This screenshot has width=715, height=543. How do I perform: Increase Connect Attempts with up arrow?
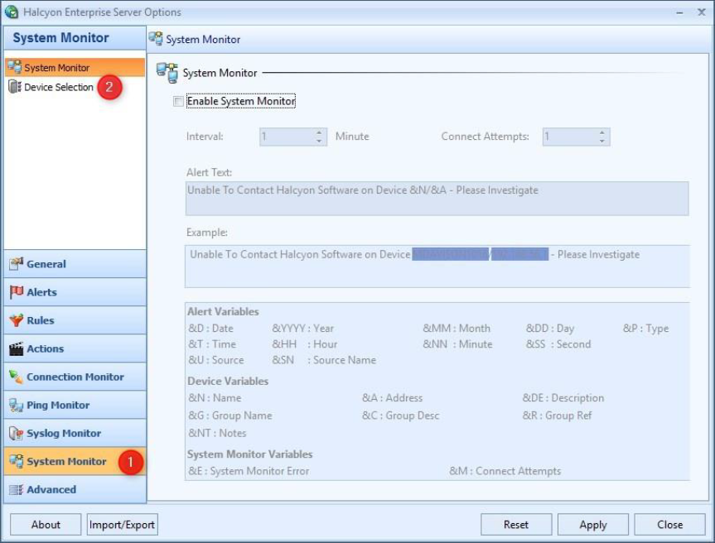pos(602,132)
